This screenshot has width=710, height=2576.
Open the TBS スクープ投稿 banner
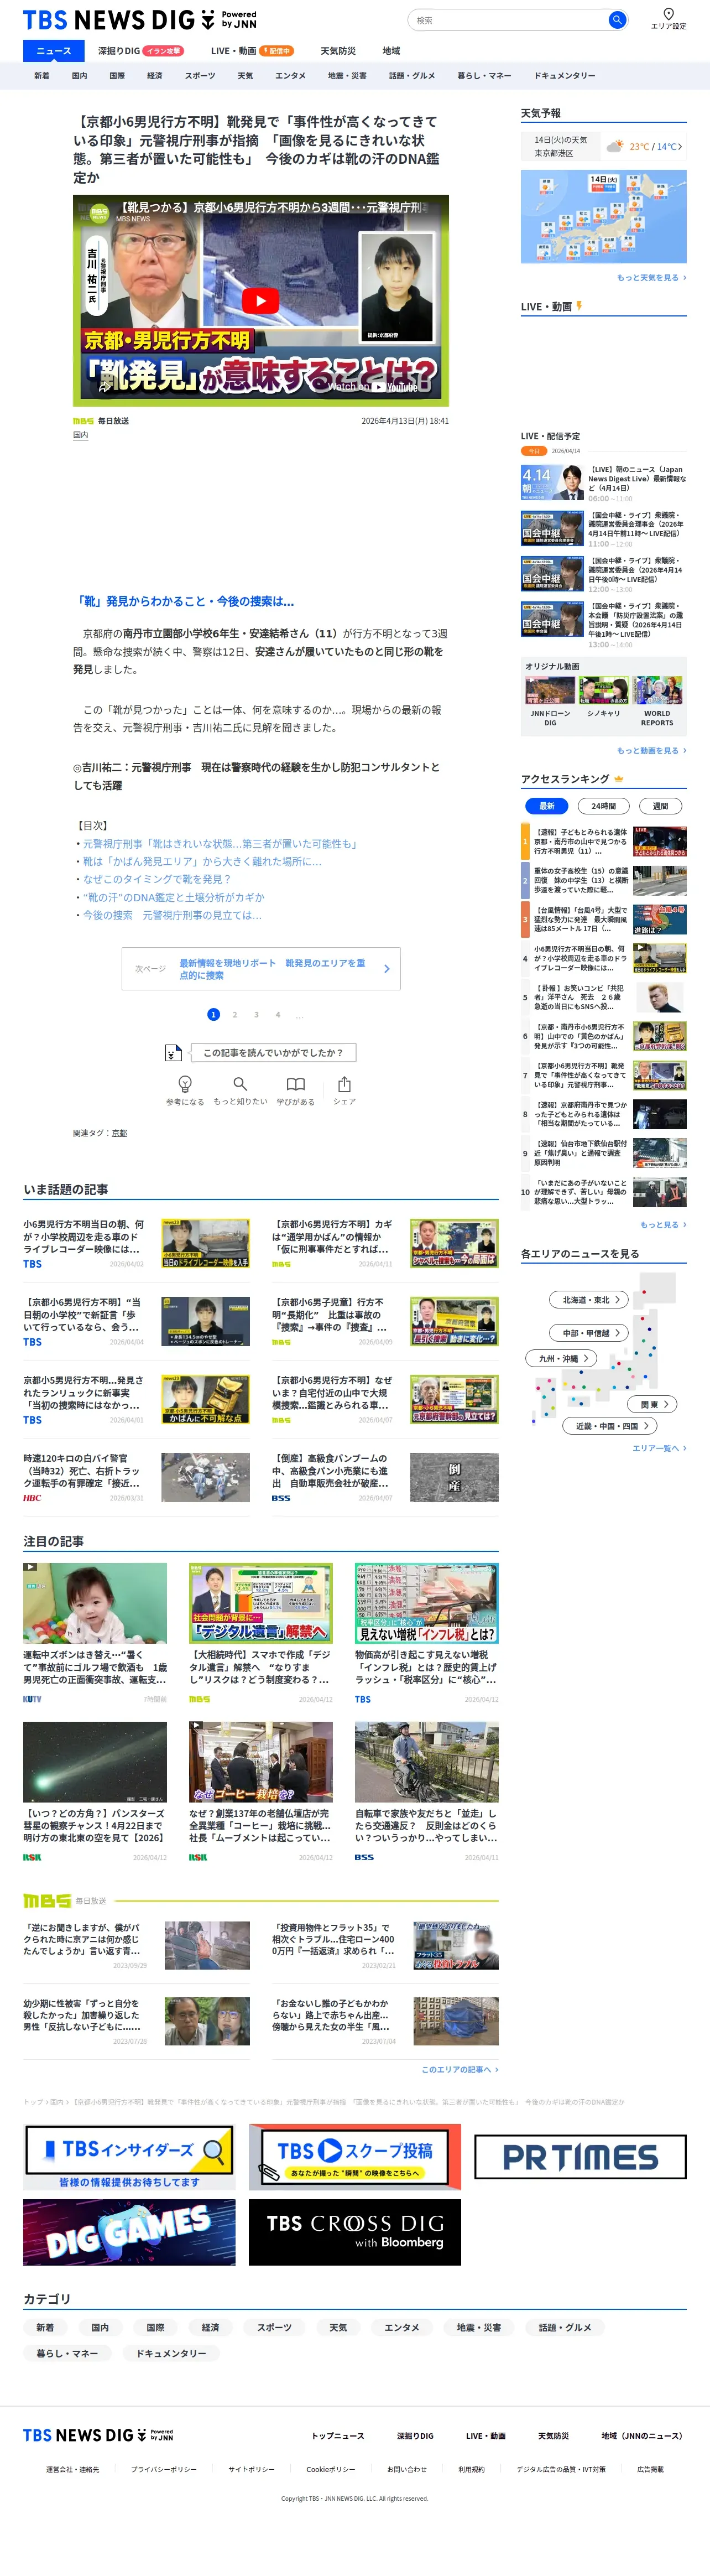(355, 2157)
